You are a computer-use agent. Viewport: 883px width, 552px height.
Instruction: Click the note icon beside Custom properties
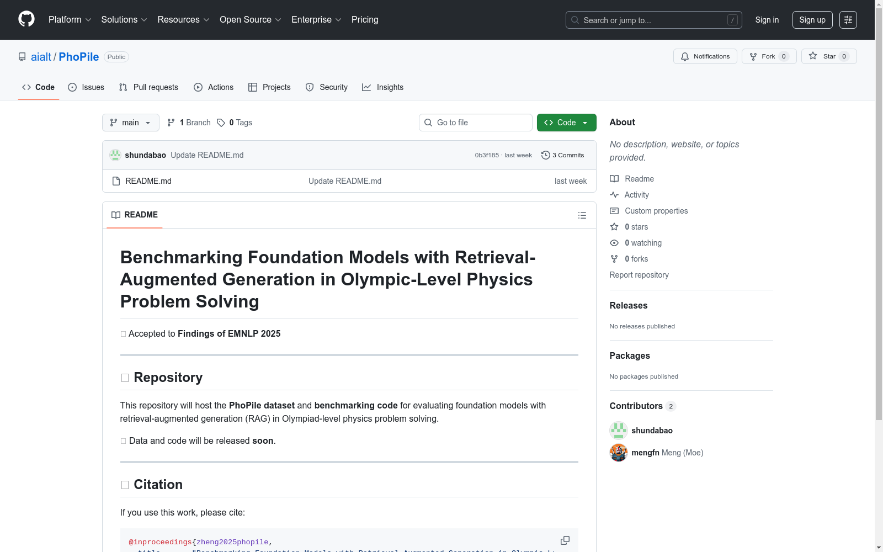pyautogui.click(x=614, y=211)
